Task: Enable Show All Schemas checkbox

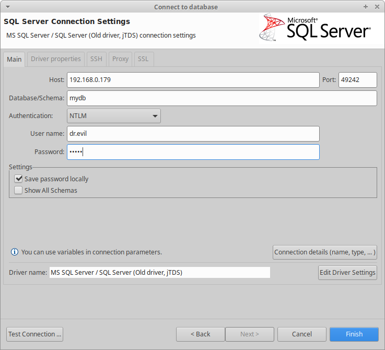Action: [x=18, y=190]
